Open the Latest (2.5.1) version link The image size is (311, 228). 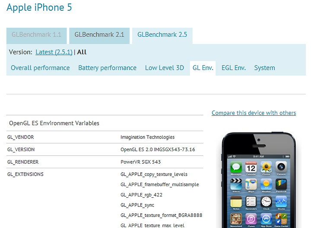pos(54,52)
